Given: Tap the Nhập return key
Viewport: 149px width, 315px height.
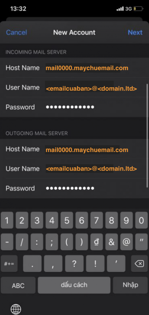Looking at the screenshot, I should point(130,285).
